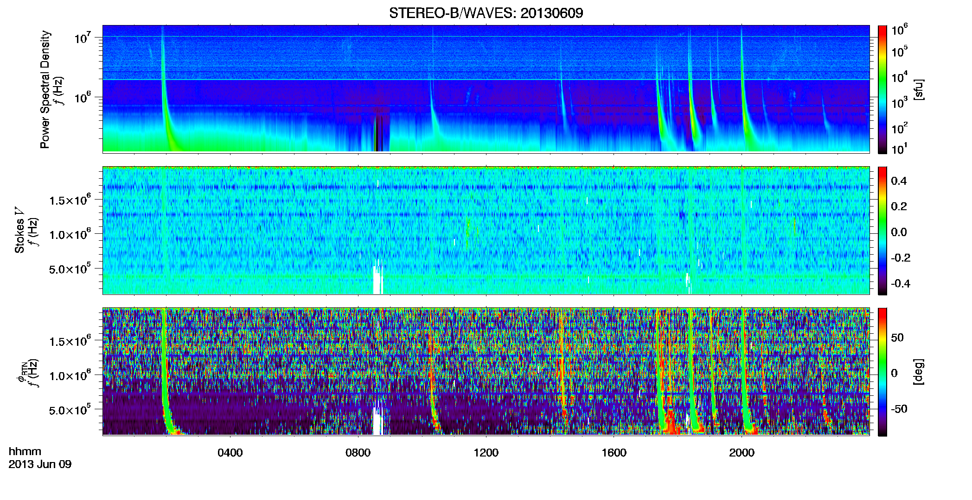Click the plot title STEREO-B/WAVES: 20130609
Viewport: 972px width, 500px height.
point(486,13)
